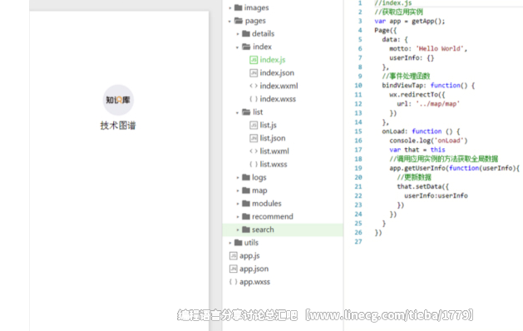Open the app.json file
The height and width of the screenshot is (331, 523).
click(x=254, y=269)
